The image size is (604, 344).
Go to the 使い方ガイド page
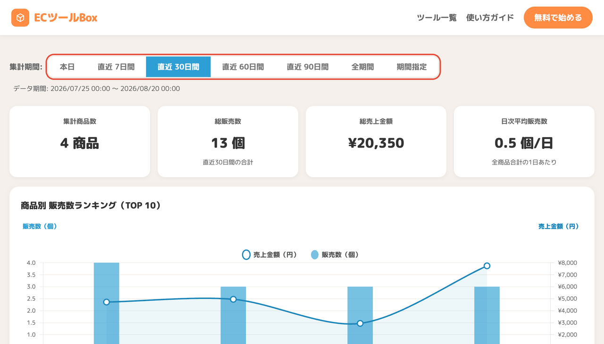tap(490, 18)
